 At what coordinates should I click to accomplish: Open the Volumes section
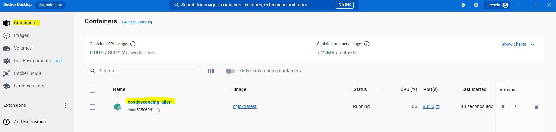[x=23, y=48]
